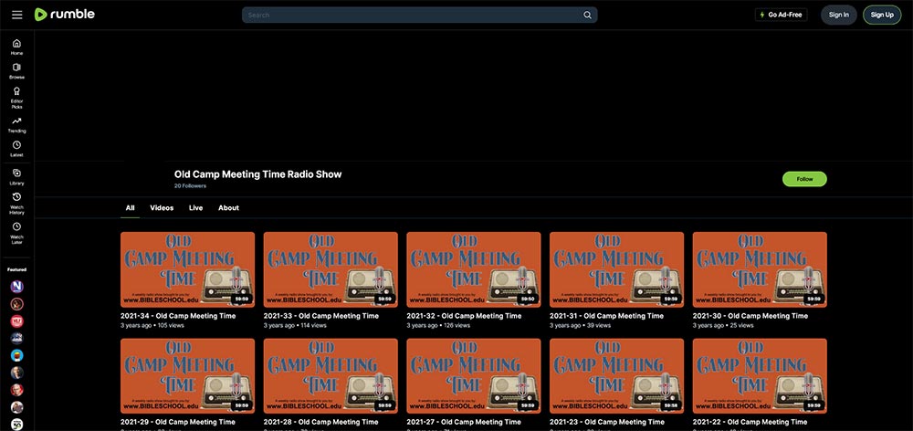Open title 2021-22 - Old Camp Meeting Time
This screenshot has height=431, width=913.
click(x=750, y=422)
